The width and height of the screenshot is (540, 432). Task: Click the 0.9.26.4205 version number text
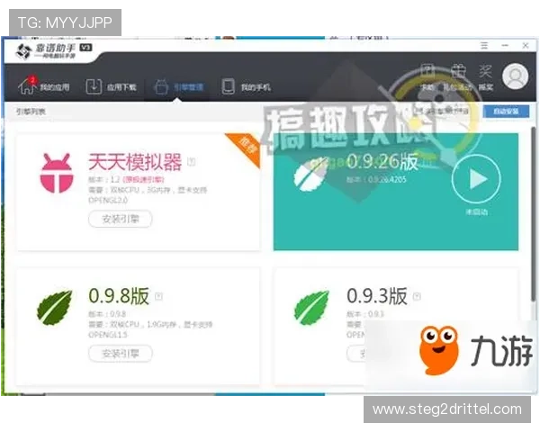[387, 179]
